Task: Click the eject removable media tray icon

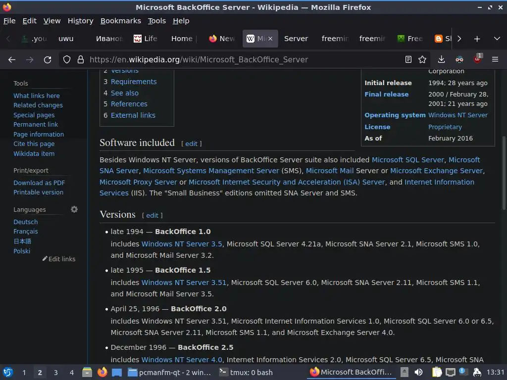Action: click(x=404, y=372)
